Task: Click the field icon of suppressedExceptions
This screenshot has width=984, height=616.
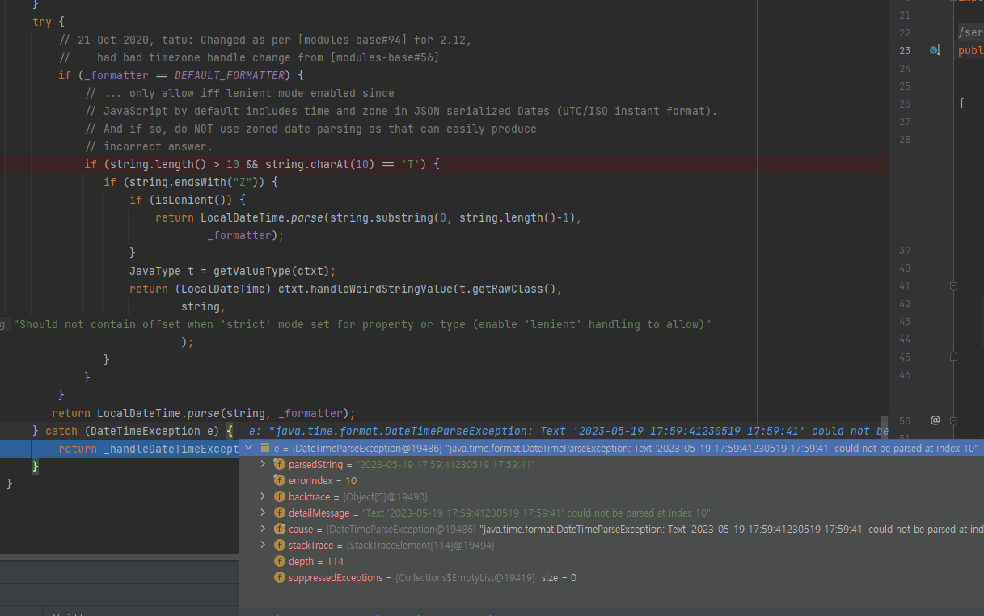Action: tap(280, 577)
